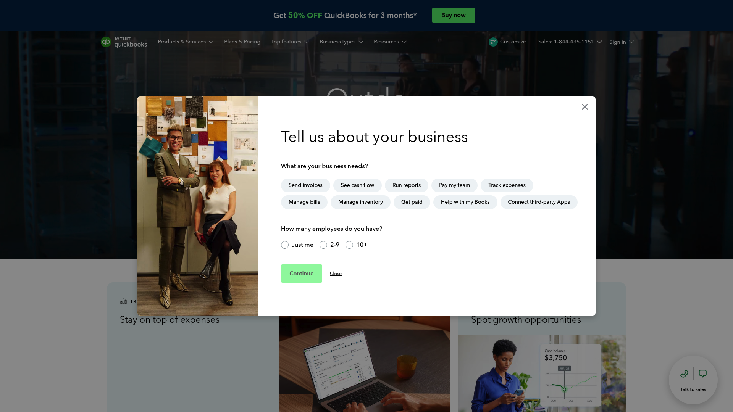Open the Resources menu
Screen dimensions: 733x412
pos(390,42)
